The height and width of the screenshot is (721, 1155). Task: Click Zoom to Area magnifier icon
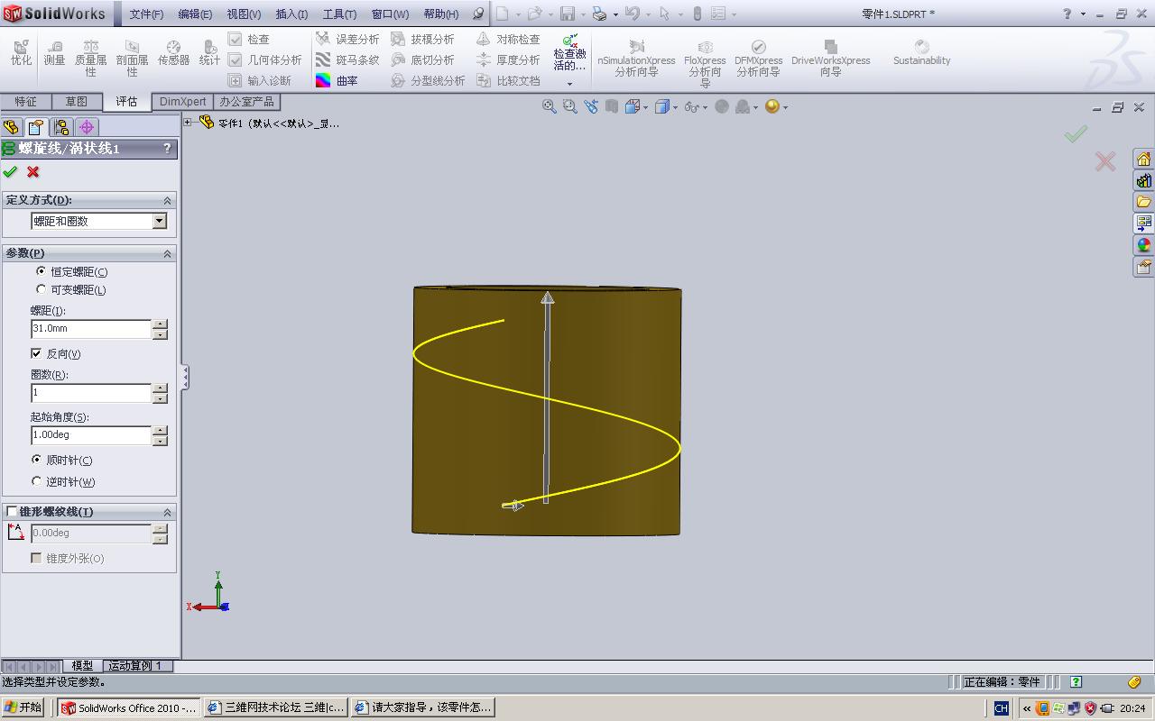coord(569,106)
